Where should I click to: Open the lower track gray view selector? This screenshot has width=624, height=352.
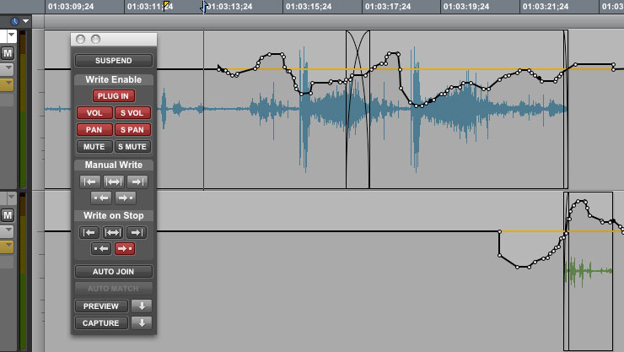tap(7, 231)
